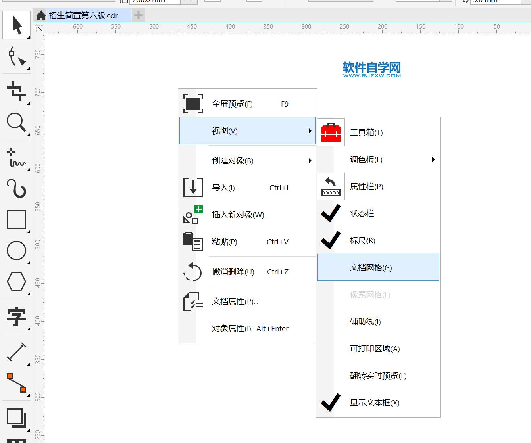Open the Crop tool flyout corner arrow
Screen dimensions: 531x443
pos(29,104)
